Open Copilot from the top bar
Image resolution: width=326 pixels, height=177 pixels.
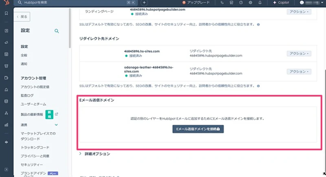[x=281, y=3]
